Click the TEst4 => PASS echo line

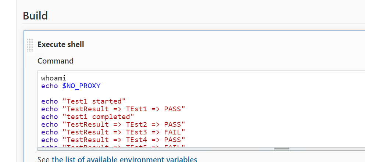point(113,140)
